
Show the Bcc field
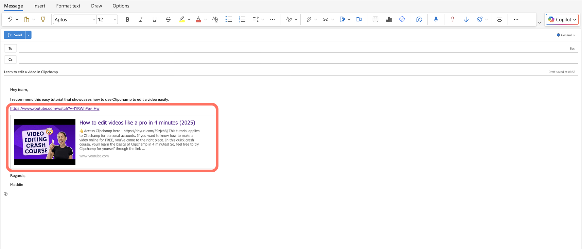572,49
